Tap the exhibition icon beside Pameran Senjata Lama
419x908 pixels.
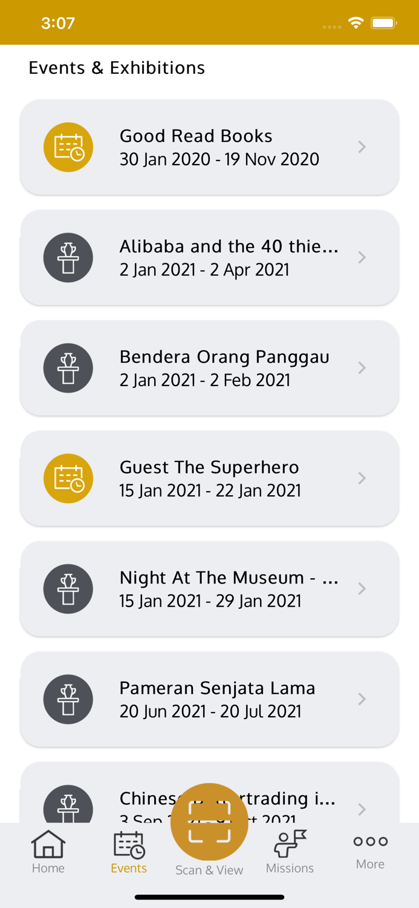(x=68, y=699)
